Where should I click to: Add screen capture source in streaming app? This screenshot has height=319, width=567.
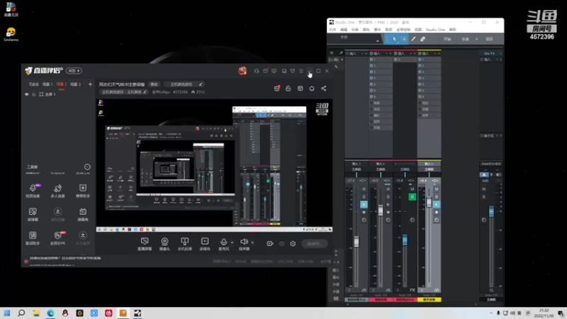click(145, 243)
